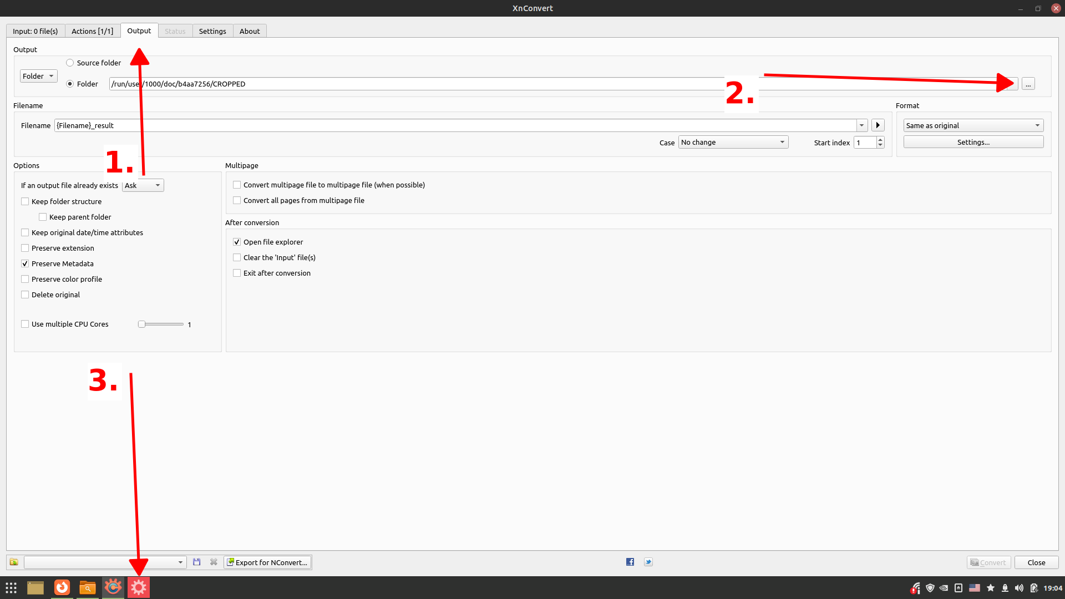
Task: Click the volume icon in system tray
Action: click(x=1019, y=588)
